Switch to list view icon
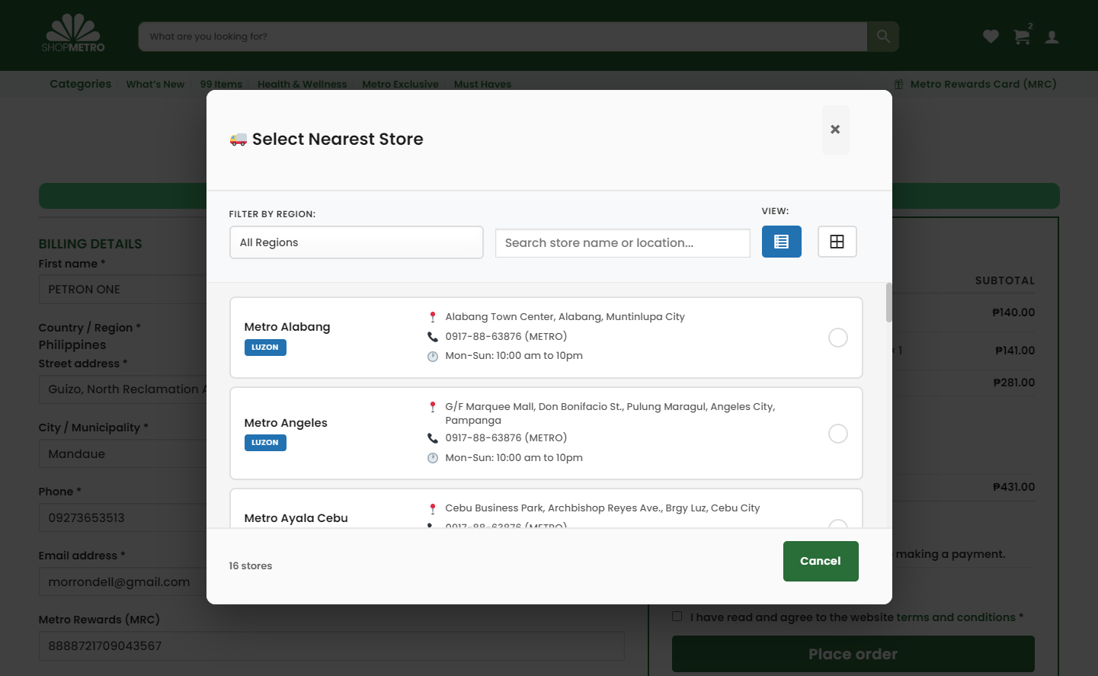 pos(781,242)
